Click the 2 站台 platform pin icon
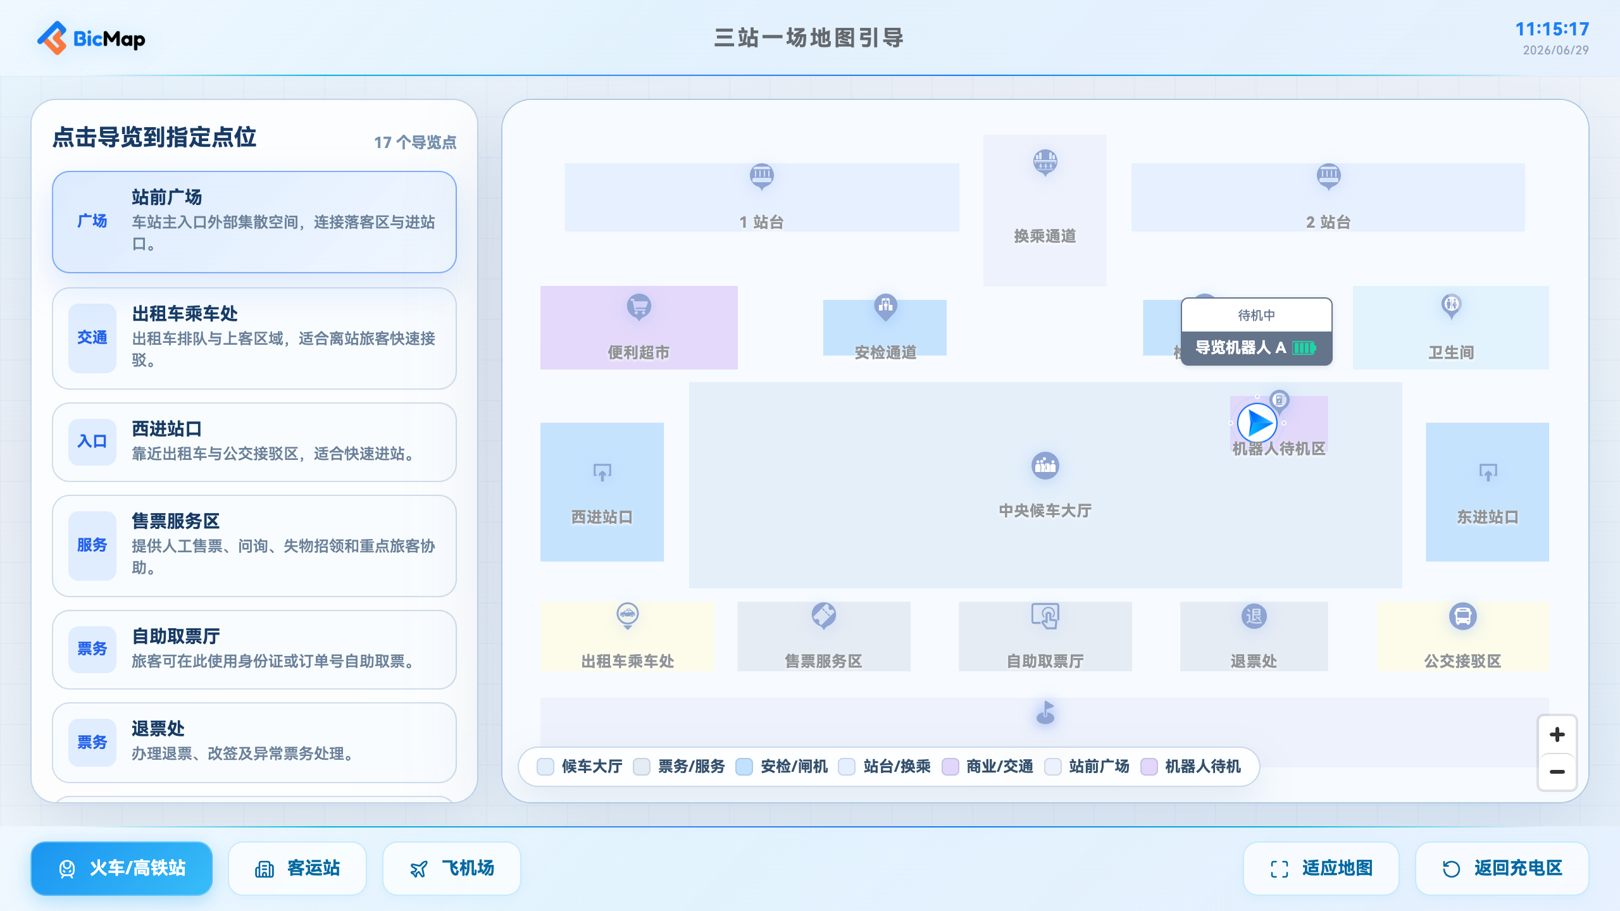Screen dimensions: 1620x911 pos(1328,176)
